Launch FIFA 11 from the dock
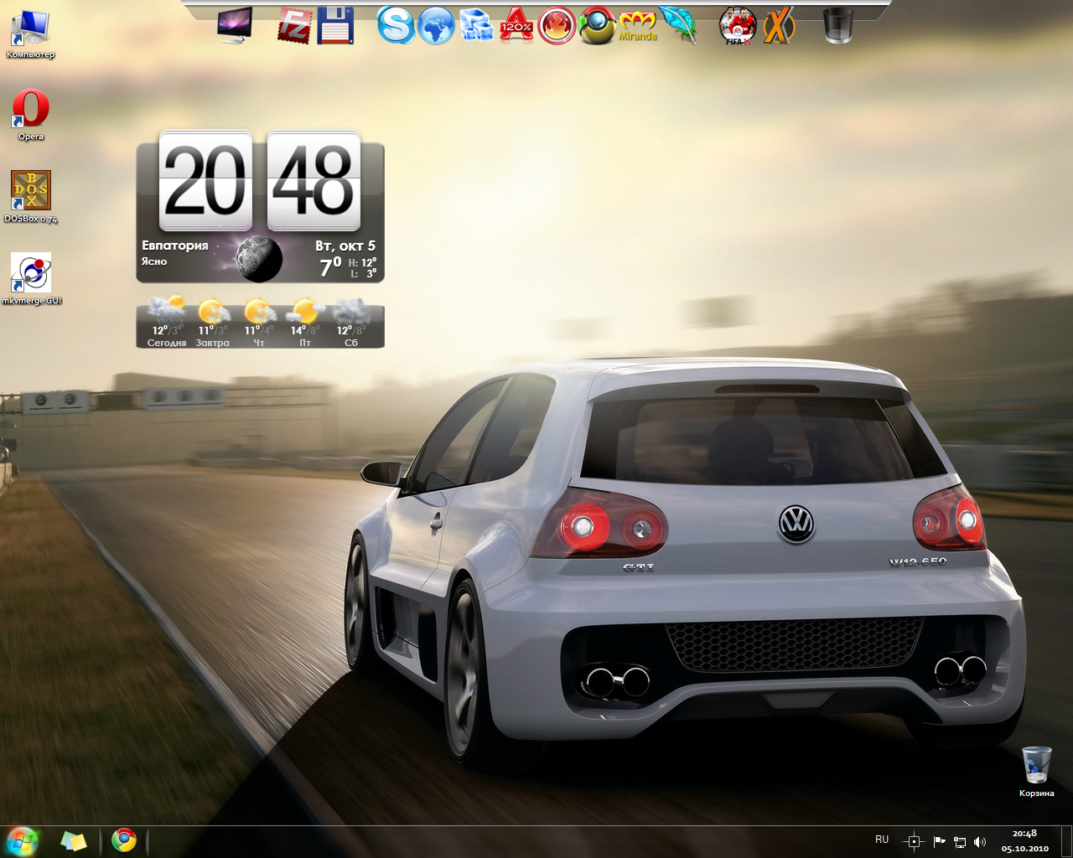Screen dimensions: 1073x858 pyautogui.click(x=738, y=25)
